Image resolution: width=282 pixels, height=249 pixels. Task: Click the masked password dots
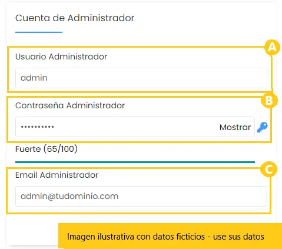click(38, 127)
